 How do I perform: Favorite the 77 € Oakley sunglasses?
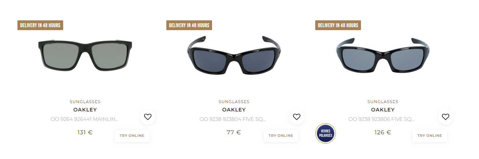tap(296, 117)
